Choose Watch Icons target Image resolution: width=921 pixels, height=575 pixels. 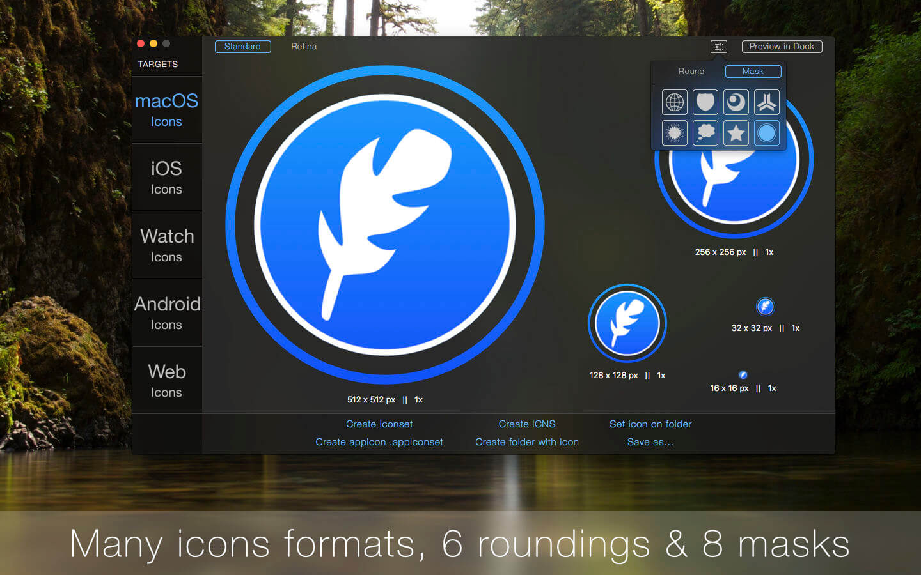(x=166, y=245)
